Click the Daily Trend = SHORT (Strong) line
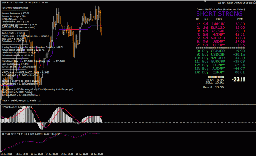 (17, 92)
